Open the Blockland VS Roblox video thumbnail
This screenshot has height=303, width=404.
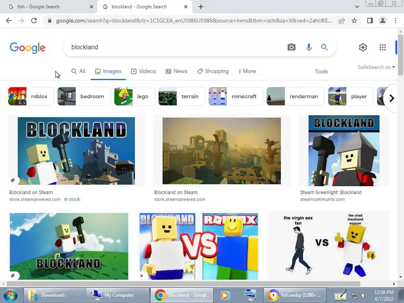(x=199, y=246)
